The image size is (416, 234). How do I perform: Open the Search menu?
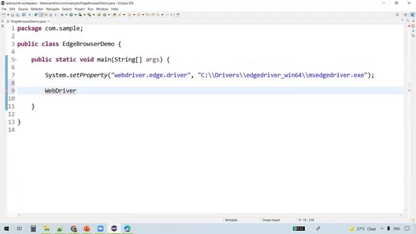(x=67, y=9)
